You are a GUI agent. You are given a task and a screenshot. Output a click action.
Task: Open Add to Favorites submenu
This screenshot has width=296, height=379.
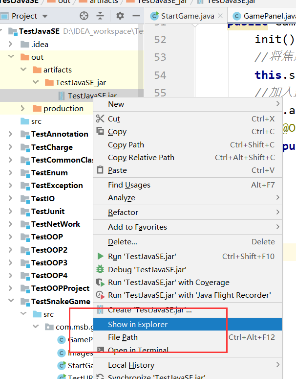[x=187, y=227]
